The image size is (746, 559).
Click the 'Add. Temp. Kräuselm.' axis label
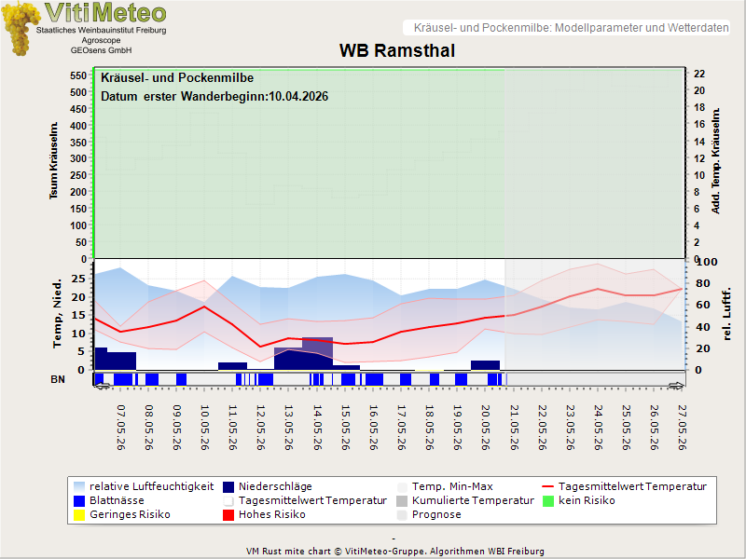click(x=715, y=160)
